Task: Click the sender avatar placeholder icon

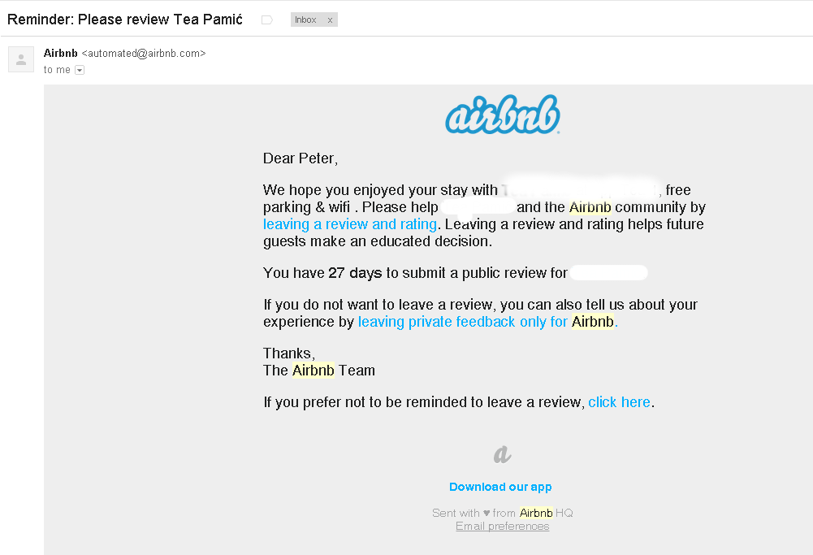Action: [21, 59]
